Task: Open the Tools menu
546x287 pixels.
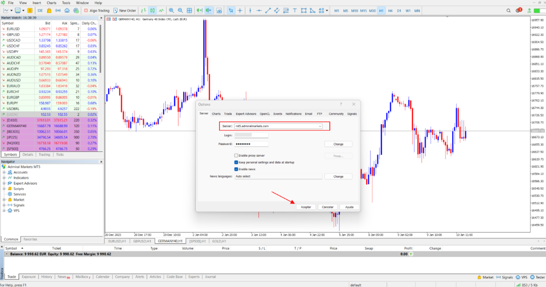Action: pos(66,3)
